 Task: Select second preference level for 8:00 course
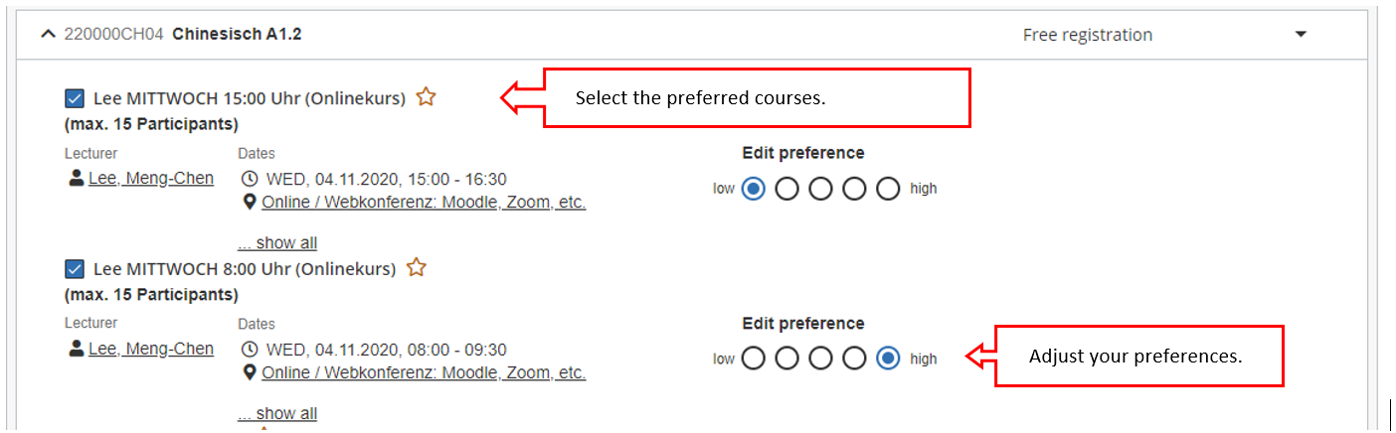[x=786, y=360]
